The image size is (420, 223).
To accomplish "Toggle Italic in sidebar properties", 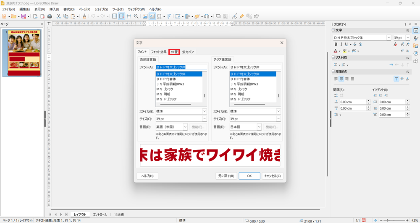I will click(341, 45).
